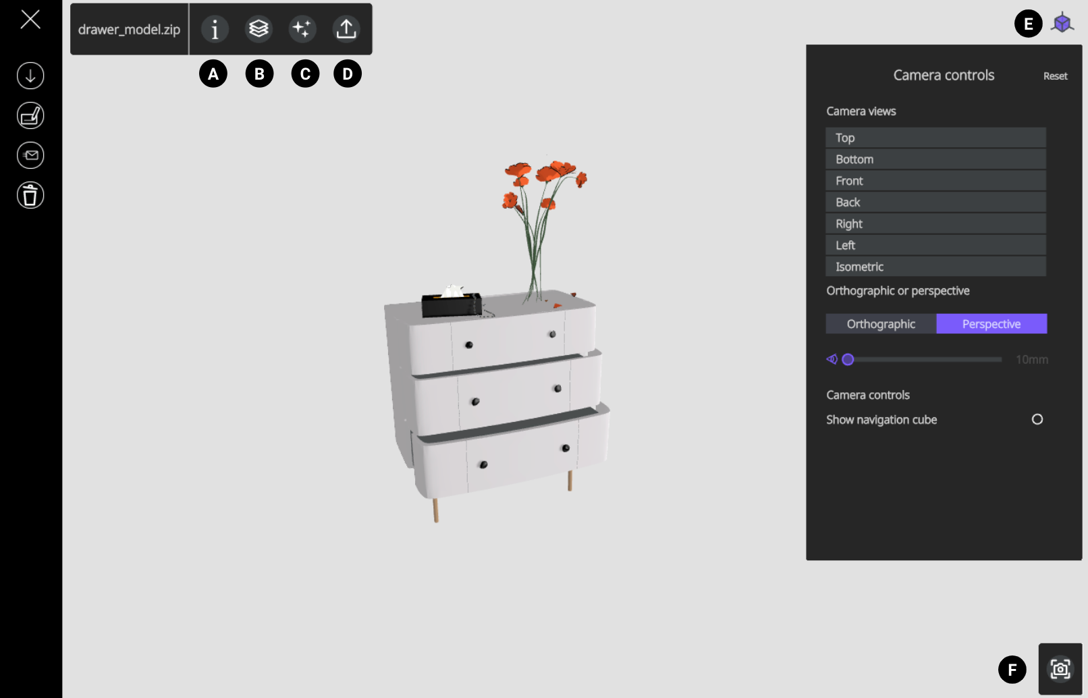Close the viewer with the X icon
Viewport: 1088px width, 698px height.
coord(30,20)
